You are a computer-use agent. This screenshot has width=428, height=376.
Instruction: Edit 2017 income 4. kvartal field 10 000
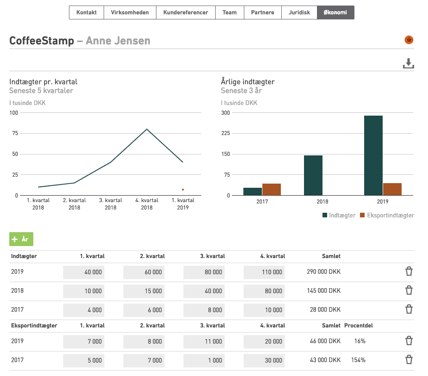tap(264, 310)
